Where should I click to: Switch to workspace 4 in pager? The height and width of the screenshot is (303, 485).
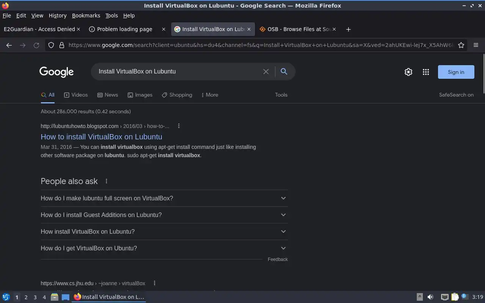[44, 297]
